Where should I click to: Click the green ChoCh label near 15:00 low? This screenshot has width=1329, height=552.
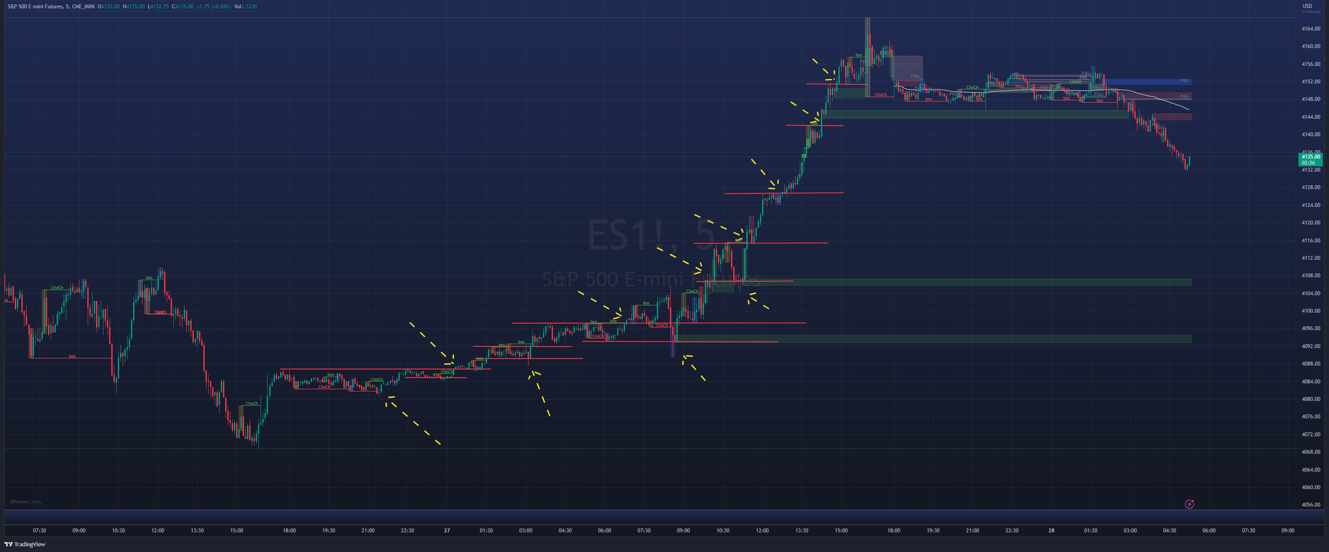[x=251, y=403]
